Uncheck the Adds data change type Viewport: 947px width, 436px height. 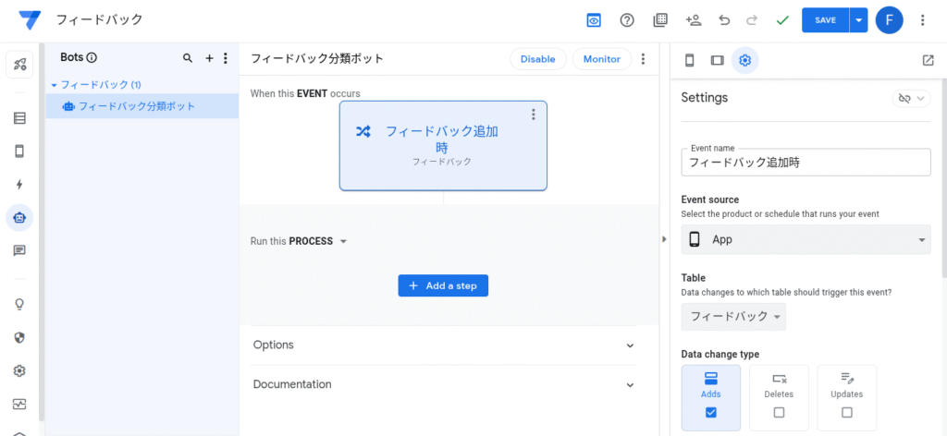click(710, 412)
